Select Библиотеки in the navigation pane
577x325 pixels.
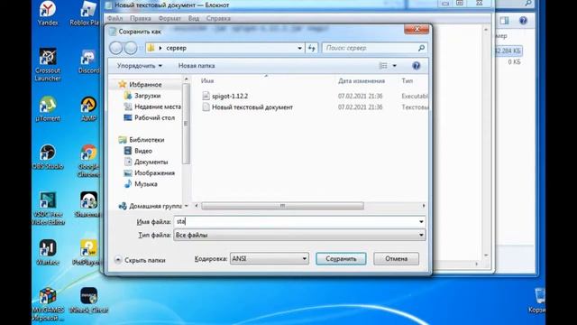(142, 140)
